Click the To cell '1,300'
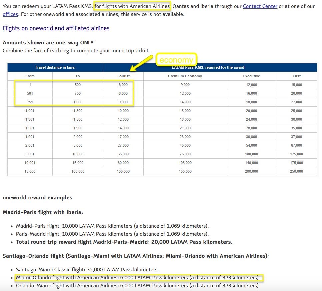Screen dimensions: 322x291 click(x=78, y=111)
